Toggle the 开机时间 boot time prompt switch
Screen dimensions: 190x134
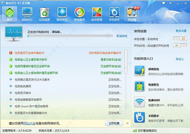click(x=180, y=45)
